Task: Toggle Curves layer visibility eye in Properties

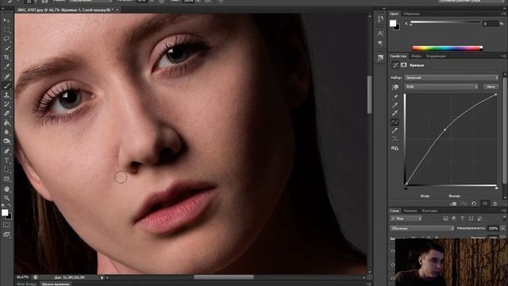Action: click(485, 203)
